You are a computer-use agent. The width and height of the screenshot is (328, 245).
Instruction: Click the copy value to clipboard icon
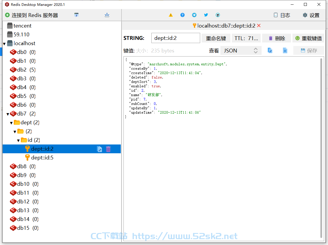tap(270, 50)
